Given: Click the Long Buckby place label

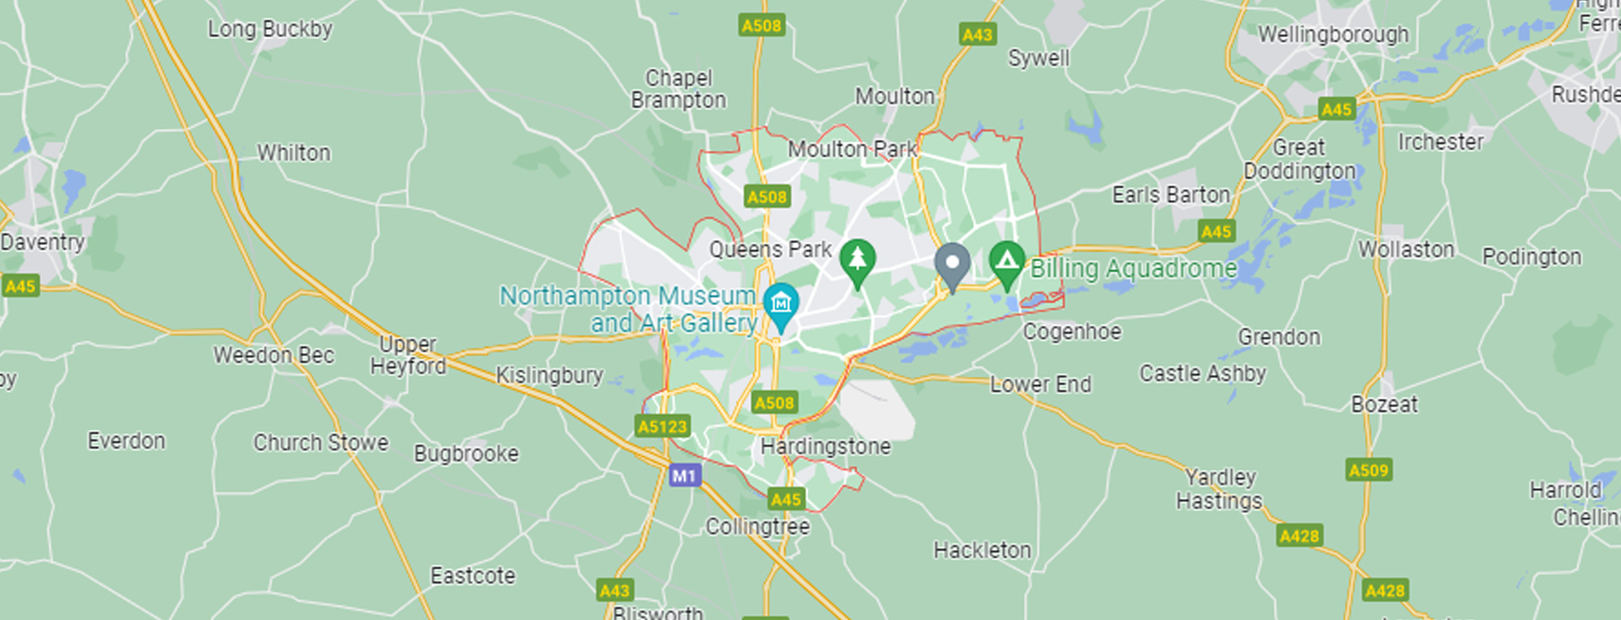Looking at the screenshot, I should (270, 29).
